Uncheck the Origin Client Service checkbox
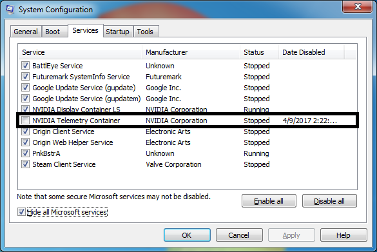This screenshot has height=252, width=377. [25, 131]
